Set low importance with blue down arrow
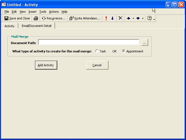This screenshot has height=140, width=186. pos(112,18)
